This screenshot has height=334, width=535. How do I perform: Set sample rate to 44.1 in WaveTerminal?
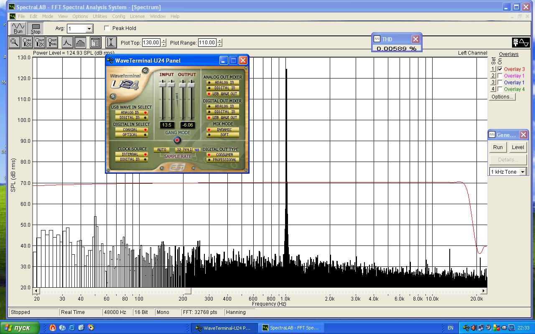(x=188, y=150)
